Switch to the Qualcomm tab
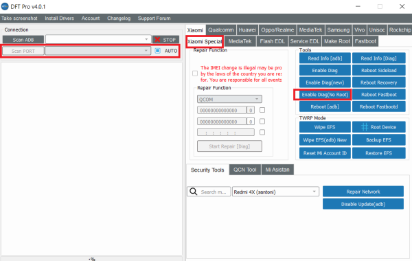 [220, 30]
